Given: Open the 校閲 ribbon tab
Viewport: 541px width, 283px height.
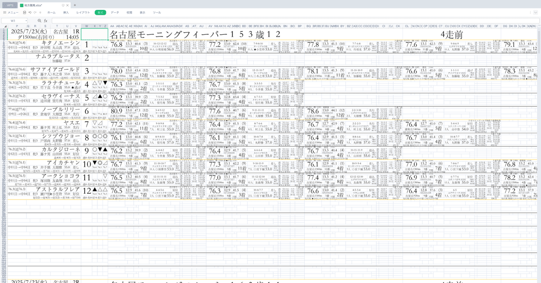Looking at the screenshot, I should [x=129, y=13].
